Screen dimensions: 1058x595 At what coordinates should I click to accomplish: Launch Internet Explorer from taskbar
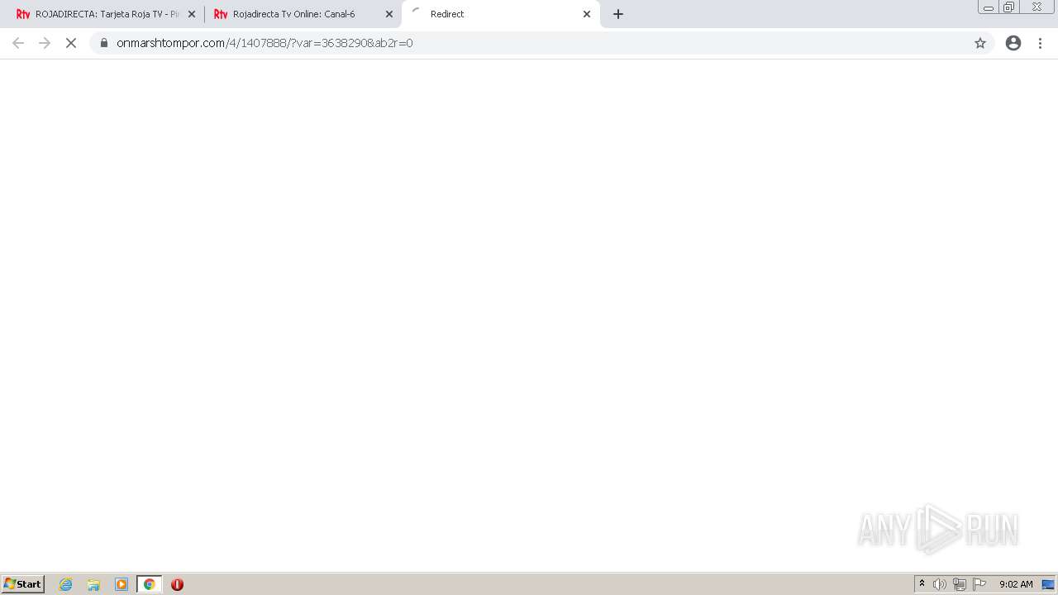(x=66, y=584)
